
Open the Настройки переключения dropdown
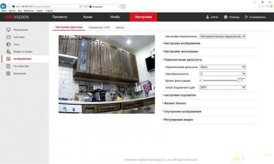pyautogui.click(x=223, y=37)
